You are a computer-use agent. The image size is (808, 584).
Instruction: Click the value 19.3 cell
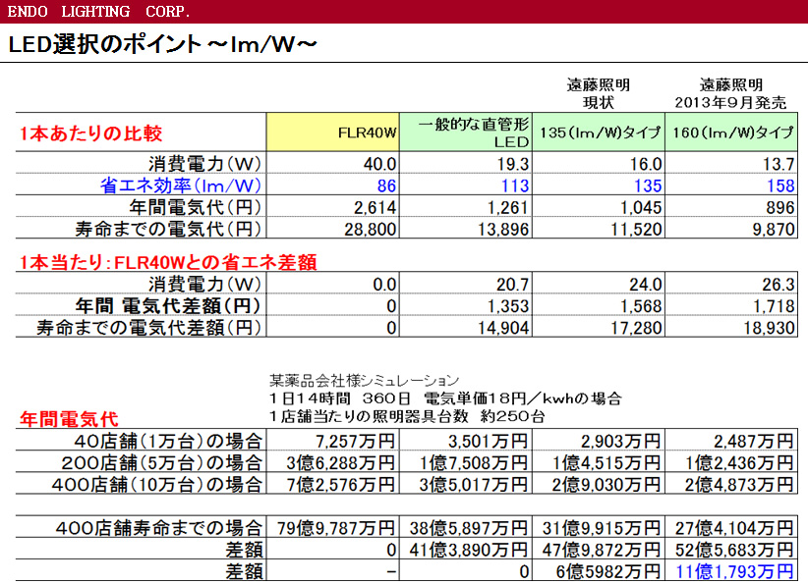click(512, 164)
